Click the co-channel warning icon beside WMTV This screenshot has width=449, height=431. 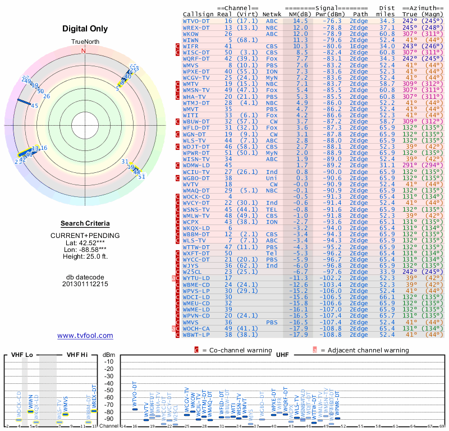pyautogui.click(x=178, y=84)
